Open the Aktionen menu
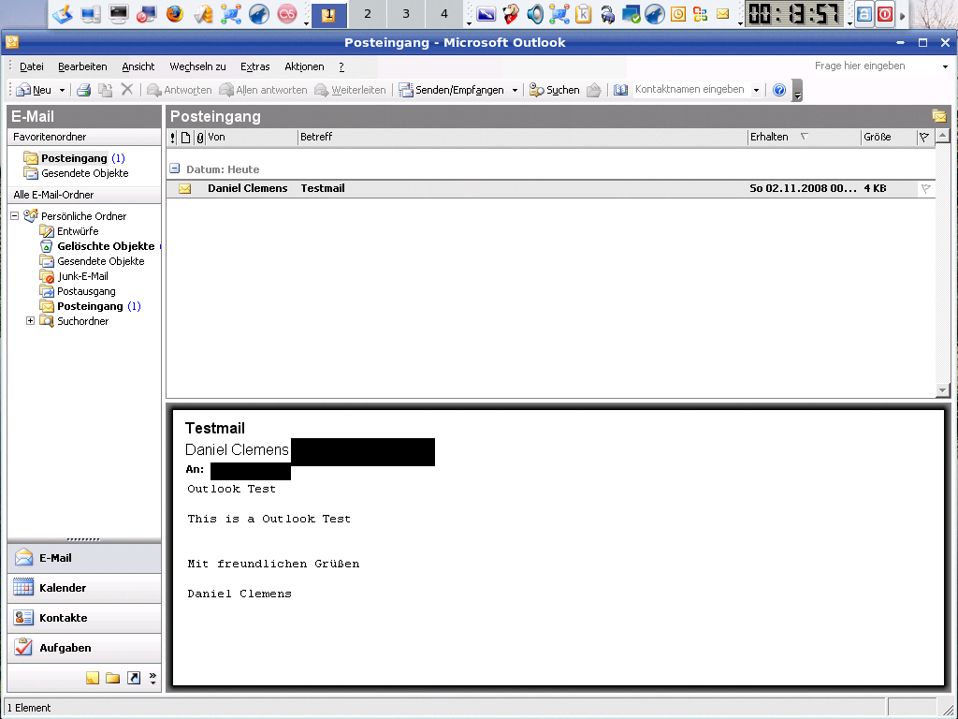This screenshot has height=719, width=958. pyautogui.click(x=304, y=66)
